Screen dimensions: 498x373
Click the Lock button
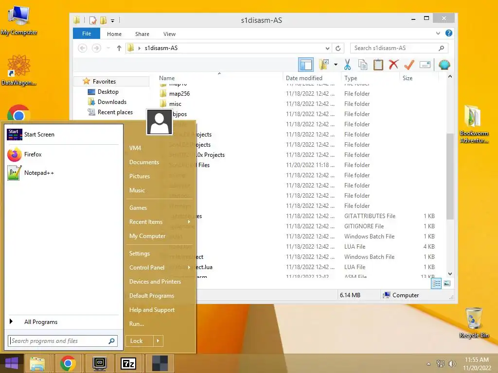tap(140, 341)
